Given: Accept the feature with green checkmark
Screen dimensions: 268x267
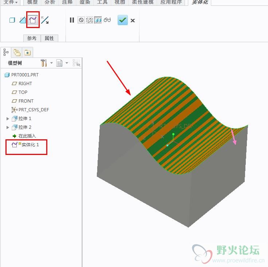Looking at the screenshot, I should coord(123,20).
